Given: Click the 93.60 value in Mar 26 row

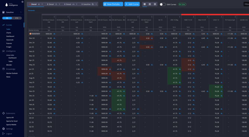Looking at the screenshot, I should pyautogui.click(x=49, y=109).
